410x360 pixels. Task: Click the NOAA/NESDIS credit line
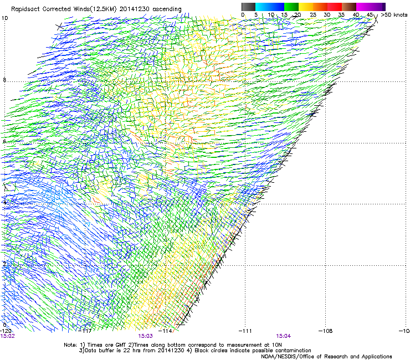pos(326,357)
